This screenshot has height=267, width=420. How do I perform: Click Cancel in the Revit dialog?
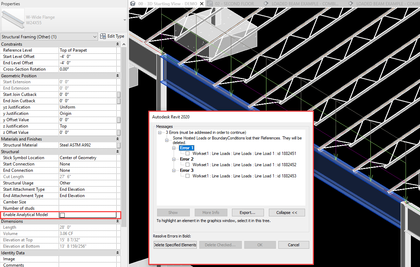click(x=293, y=245)
